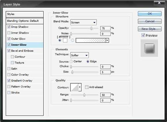The image size is (167, 122).
Task: Enable the Satin checkbox
Action: tap(9, 68)
